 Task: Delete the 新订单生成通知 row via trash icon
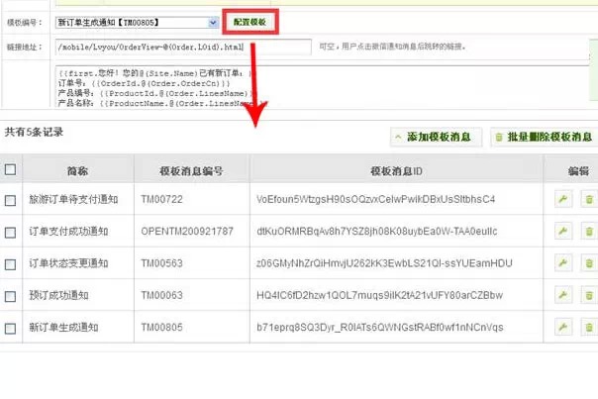click(589, 327)
